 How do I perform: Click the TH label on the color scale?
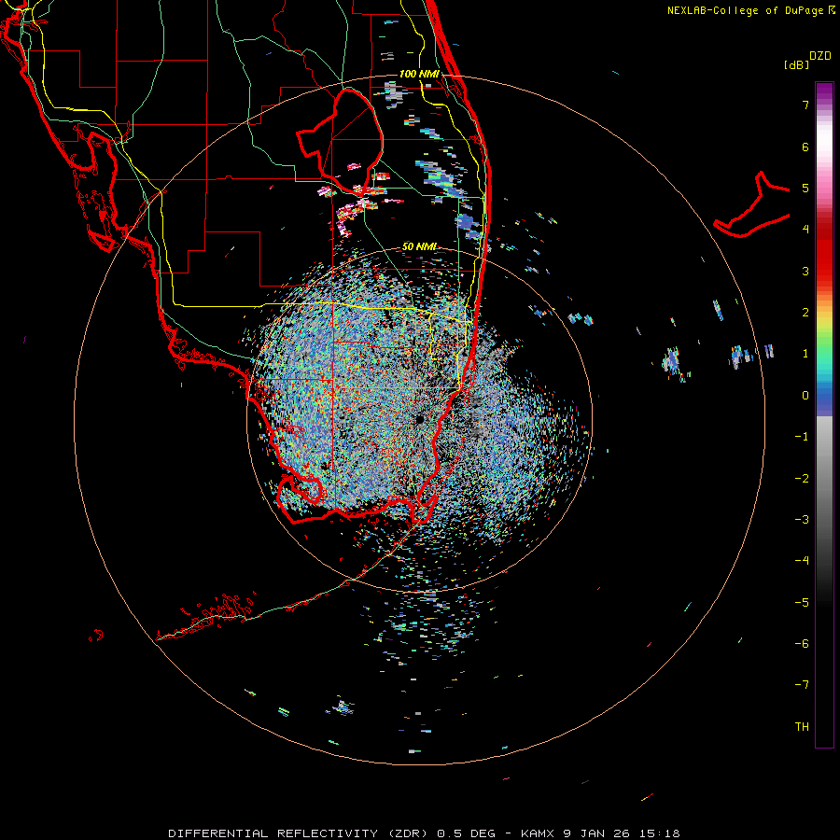802,727
